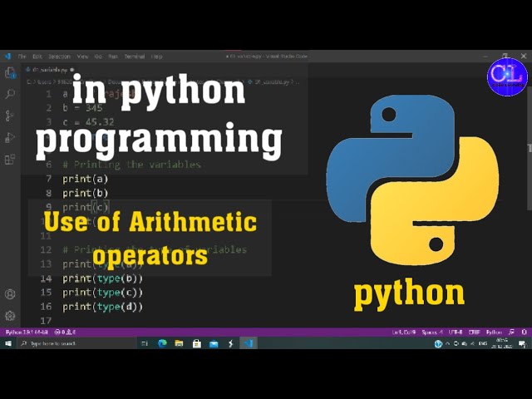Click line 7 print(a) in editor
This screenshot has height=399, width=532.
[x=85, y=179]
